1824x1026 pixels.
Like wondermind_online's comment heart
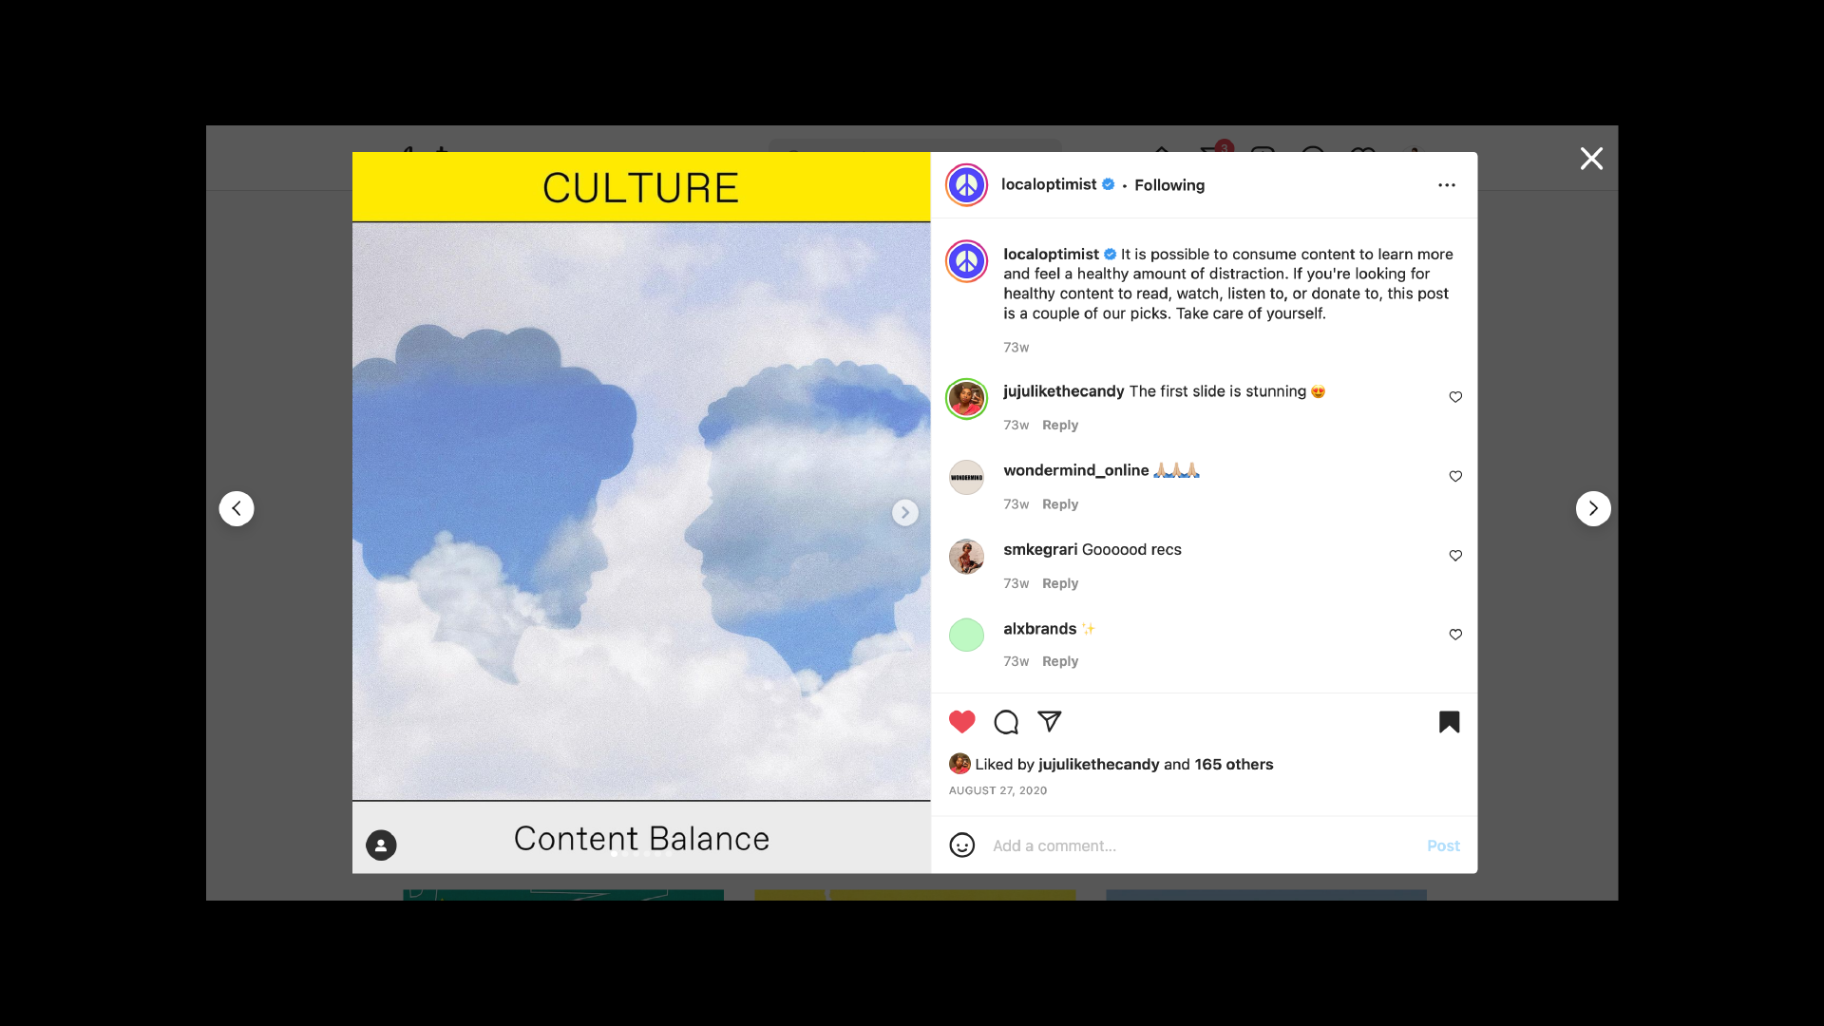[1455, 476]
